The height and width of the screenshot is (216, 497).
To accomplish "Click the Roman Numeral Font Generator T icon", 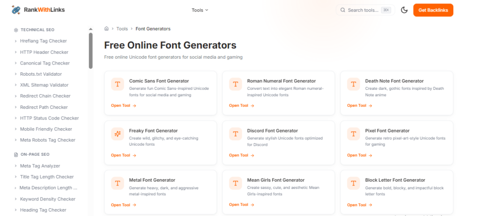I will tap(235, 84).
